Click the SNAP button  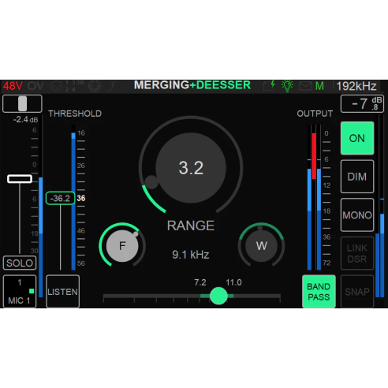point(357,292)
